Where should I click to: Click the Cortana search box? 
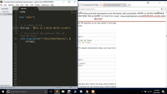click(x=27, y=92)
